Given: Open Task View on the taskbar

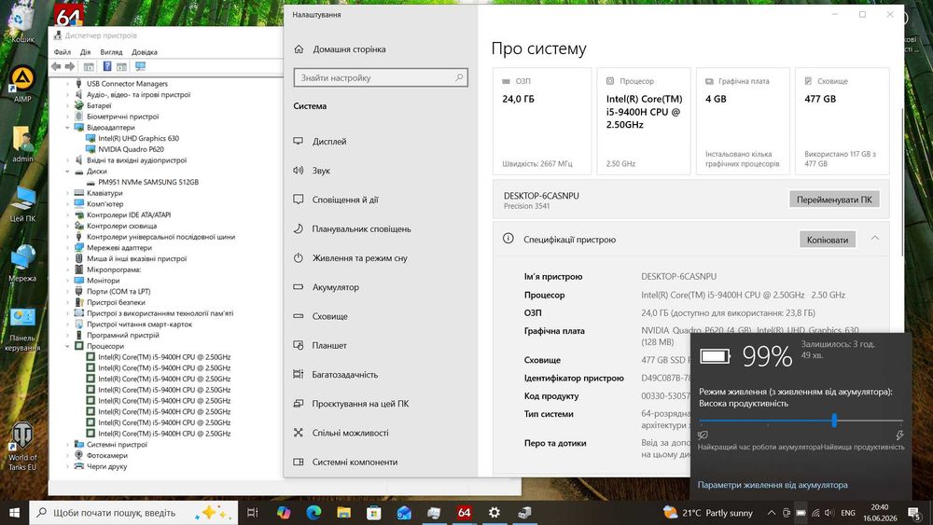Looking at the screenshot, I should (x=252, y=513).
